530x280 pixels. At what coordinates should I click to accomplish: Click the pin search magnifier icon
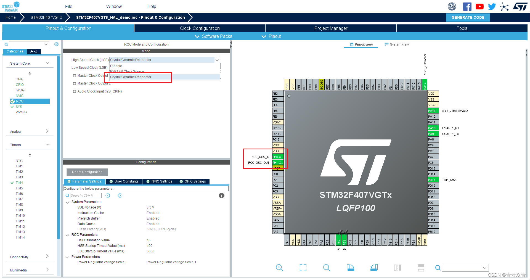point(438,268)
